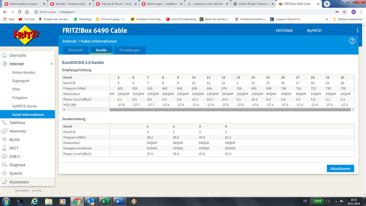
Task: Go to Zugangsart page
Action: click(21, 81)
